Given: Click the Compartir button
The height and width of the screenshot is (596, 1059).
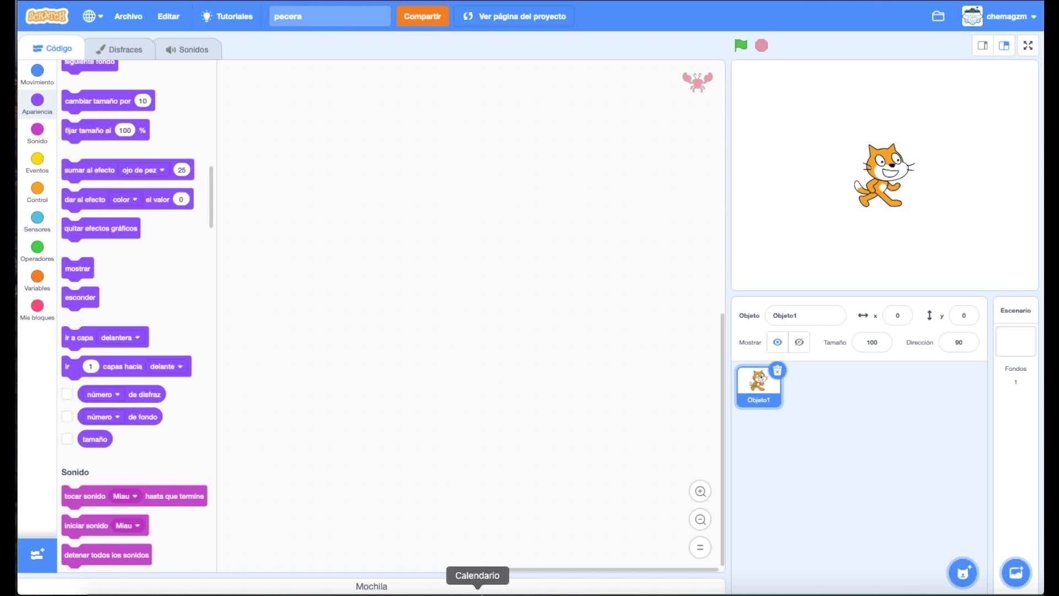Looking at the screenshot, I should pyautogui.click(x=422, y=16).
